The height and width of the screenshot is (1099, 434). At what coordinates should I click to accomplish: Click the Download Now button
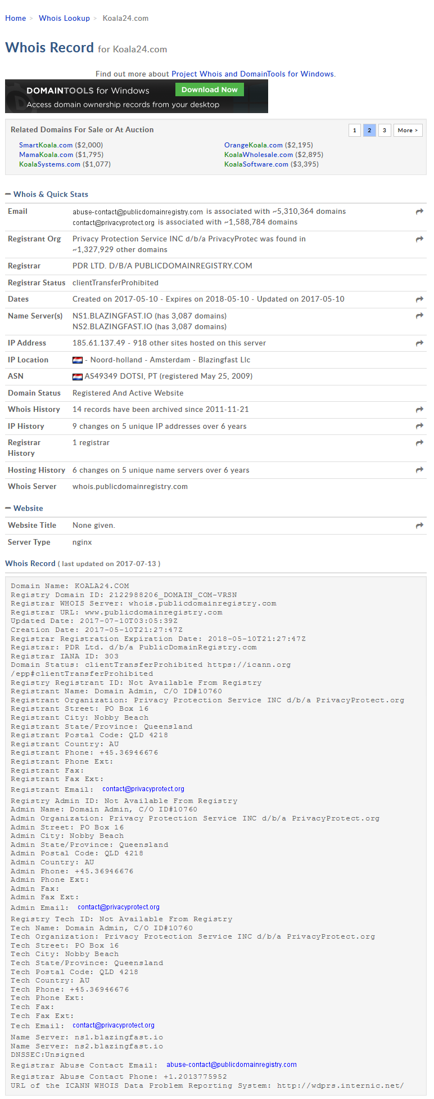click(209, 89)
